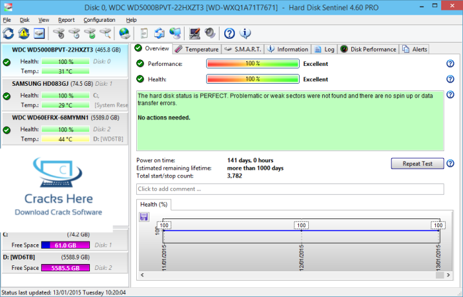The image size is (463, 297).
Task: Click the 29 °C temperature bar
Action: pos(65,105)
